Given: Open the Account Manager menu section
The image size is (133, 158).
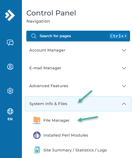Looking at the screenshot, I should (78, 50).
